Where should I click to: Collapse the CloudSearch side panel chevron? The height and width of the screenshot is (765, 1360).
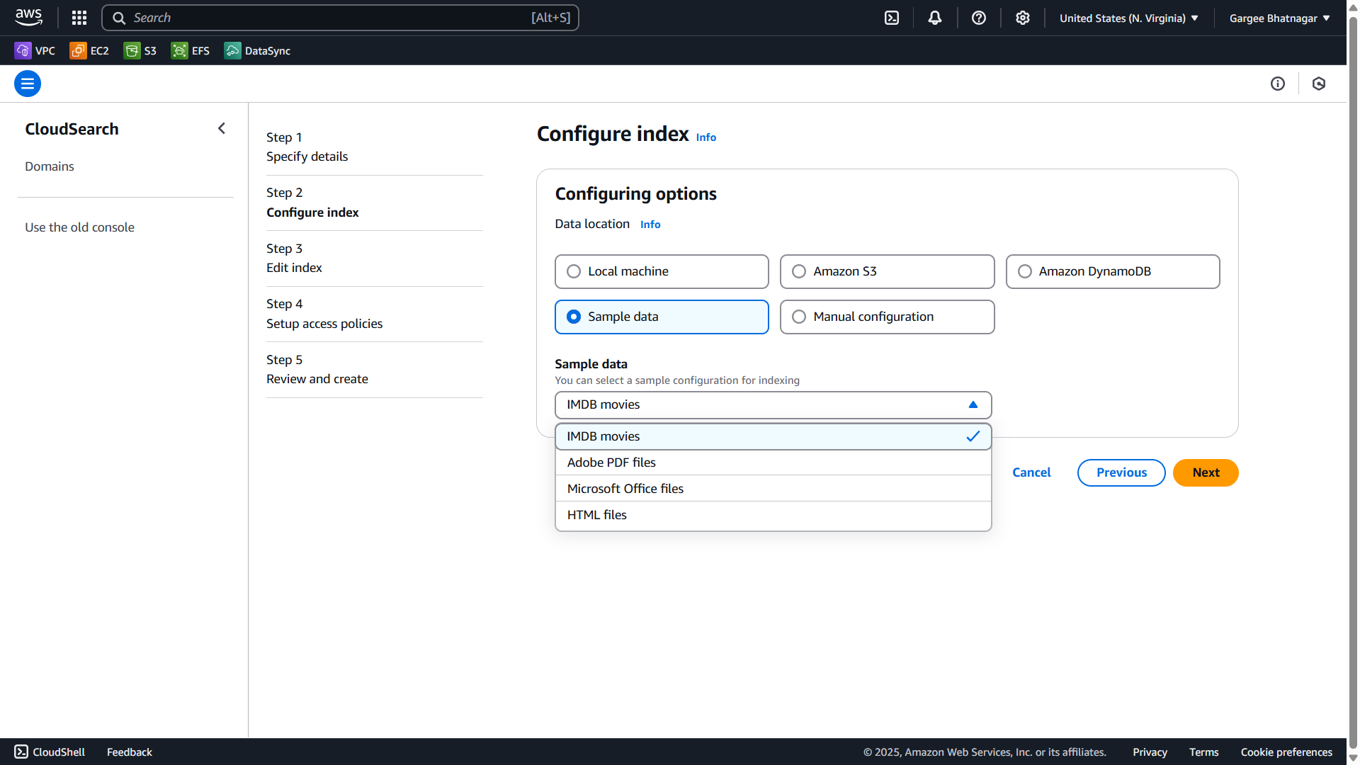pyautogui.click(x=222, y=128)
